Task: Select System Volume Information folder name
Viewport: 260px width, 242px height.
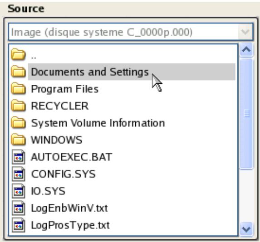Action: pos(98,123)
